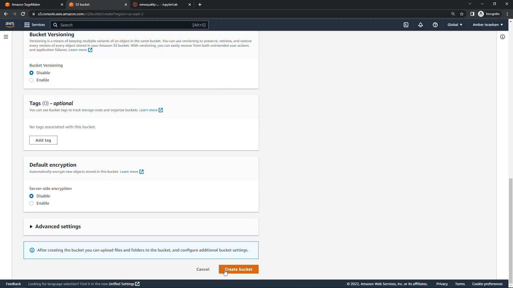The height and width of the screenshot is (288, 513).
Task: Select Enable for Server-side encryption
Action: 32,203
